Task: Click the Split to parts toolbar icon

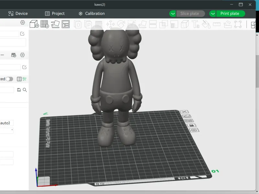Action: (88, 25)
